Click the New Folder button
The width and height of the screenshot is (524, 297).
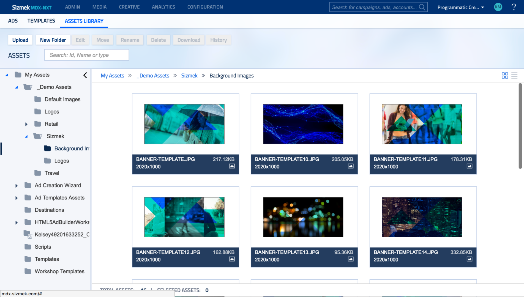(x=53, y=40)
